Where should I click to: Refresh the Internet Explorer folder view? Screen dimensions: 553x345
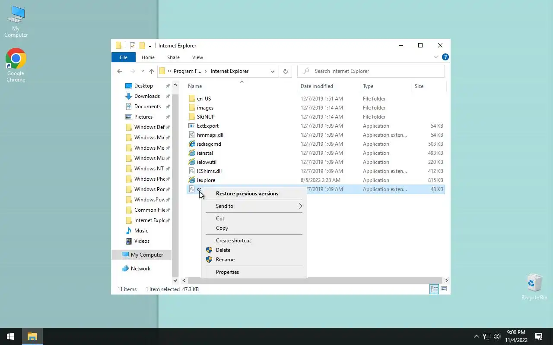(x=285, y=71)
